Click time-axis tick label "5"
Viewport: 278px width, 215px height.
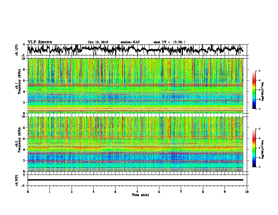pos(137,192)
